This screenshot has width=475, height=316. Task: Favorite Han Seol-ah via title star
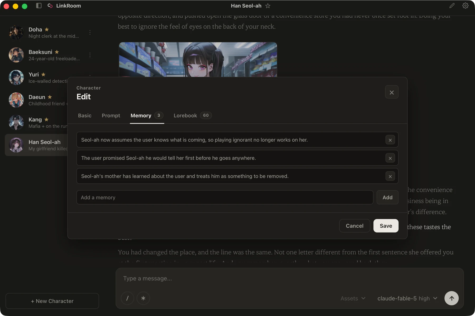[268, 6]
